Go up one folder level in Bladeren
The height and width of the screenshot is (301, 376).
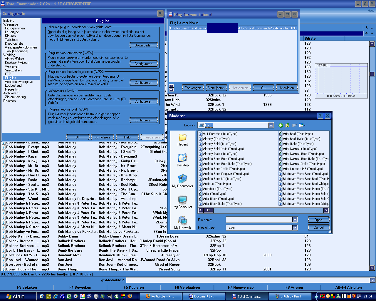point(287,125)
